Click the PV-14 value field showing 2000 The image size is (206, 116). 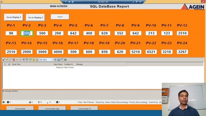tap(27, 52)
